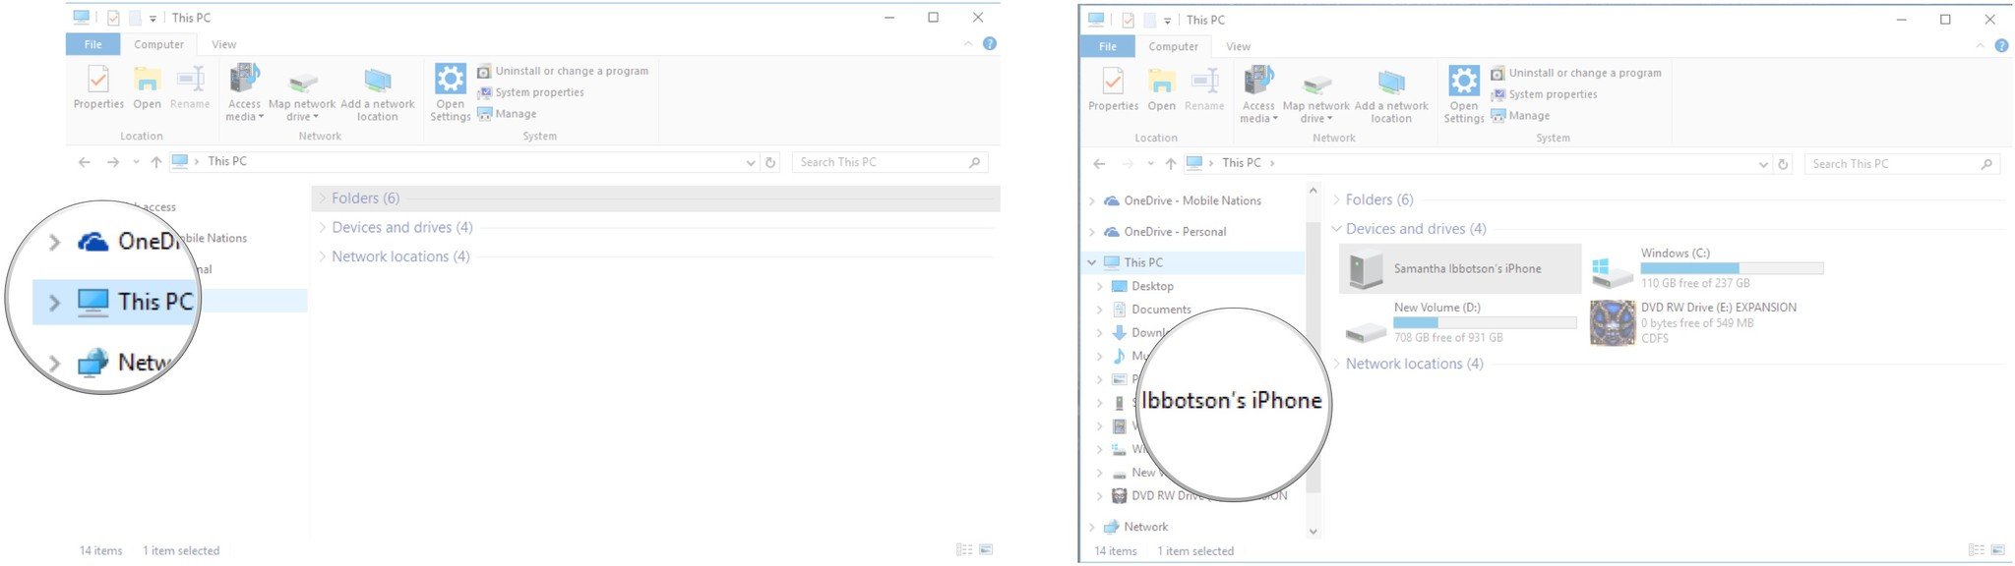
Task: Open System properties in left window
Action: click(530, 92)
